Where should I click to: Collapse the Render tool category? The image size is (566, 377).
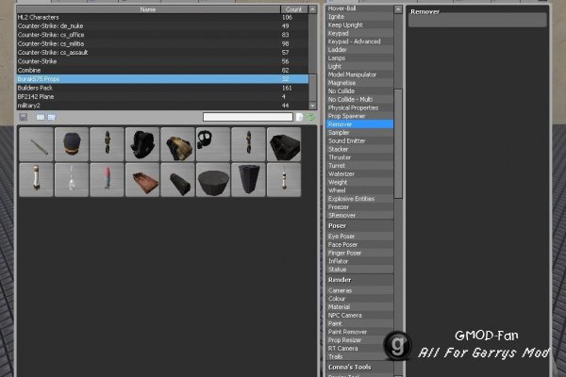[x=359, y=280]
